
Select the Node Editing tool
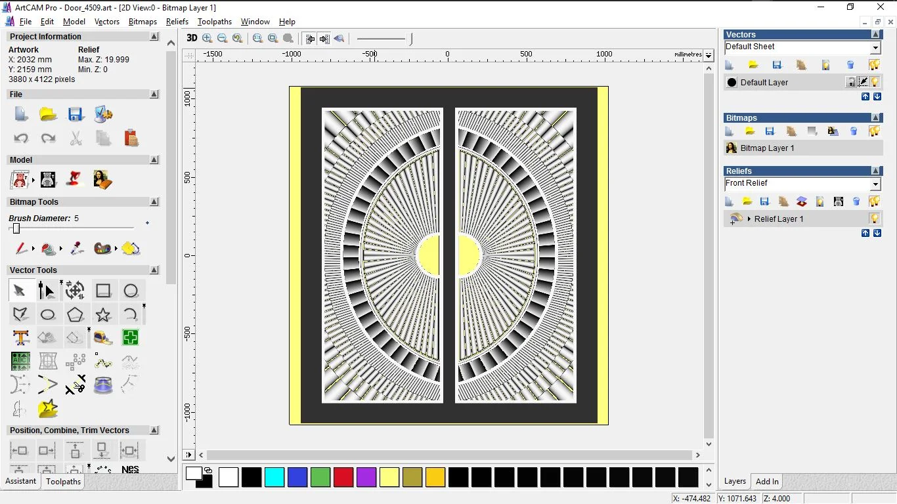pos(47,291)
